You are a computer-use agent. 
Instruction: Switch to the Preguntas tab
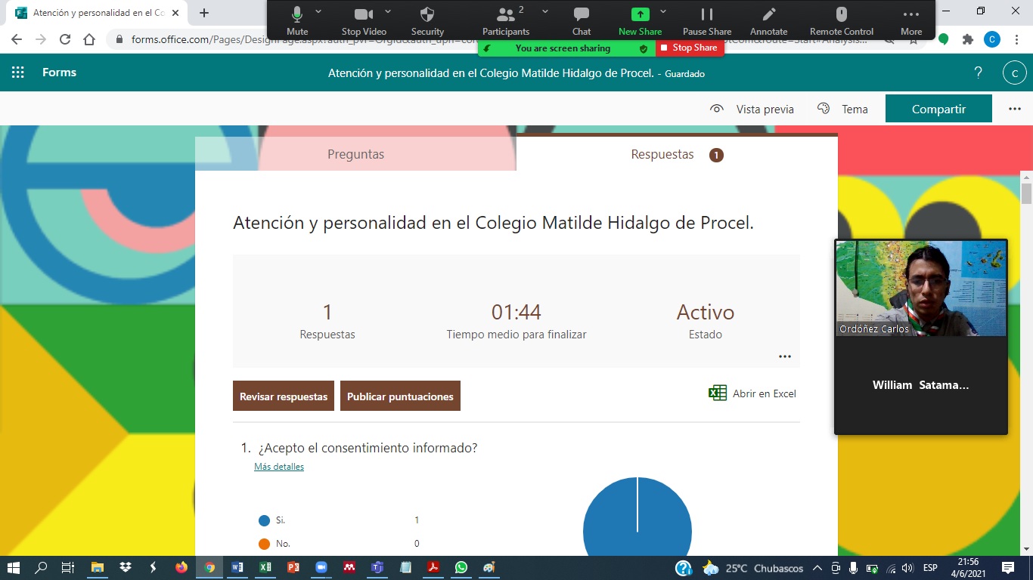click(x=355, y=154)
